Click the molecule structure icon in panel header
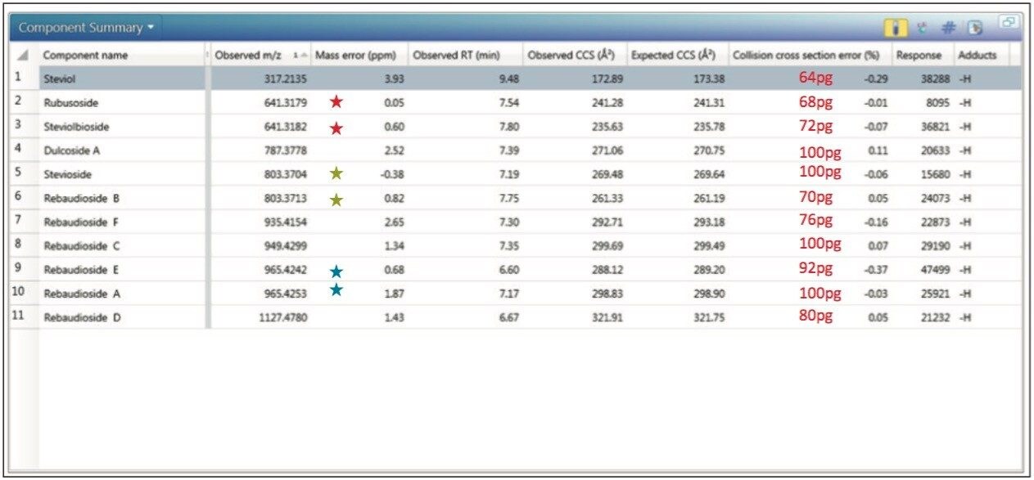This screenshot has height=480, width=1034. pyautogui.click(x=923, y=27)
